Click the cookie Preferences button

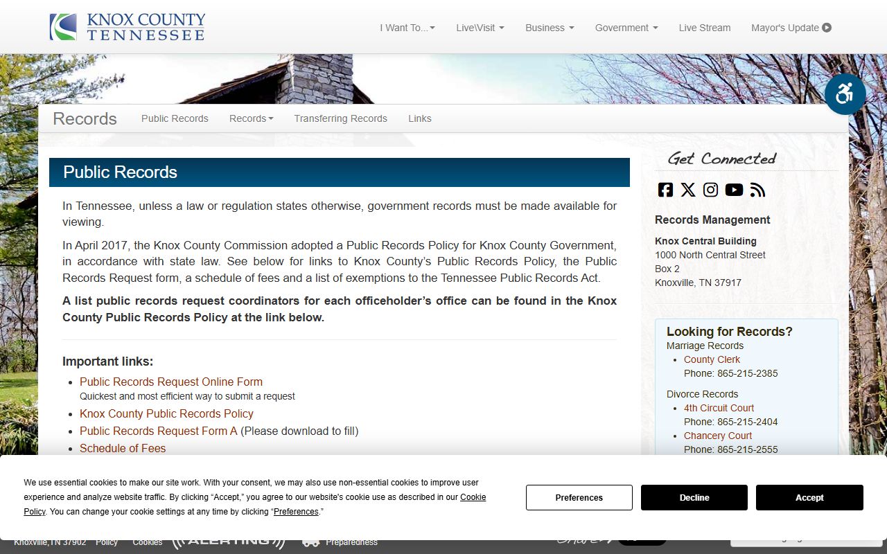[x=579, y=498]
